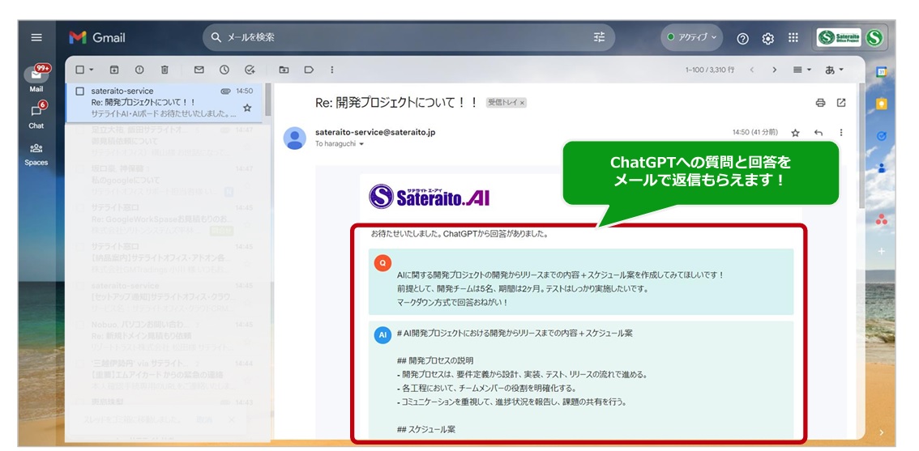Switch to the Spaces section

(36, 155)
